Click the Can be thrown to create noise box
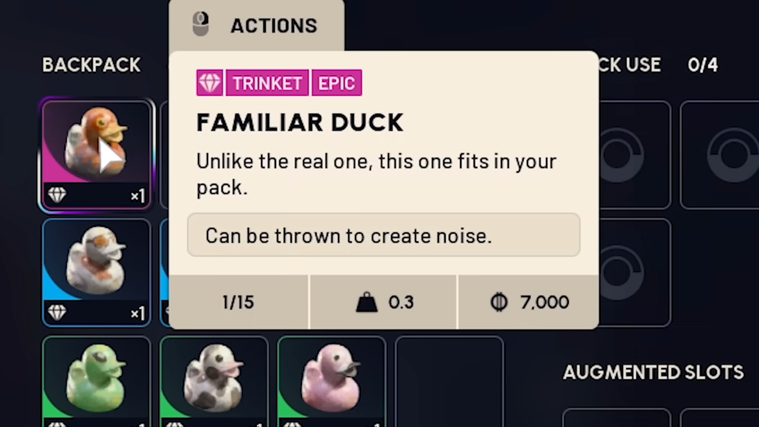This screenshot has height=427, width=759. 384,235
